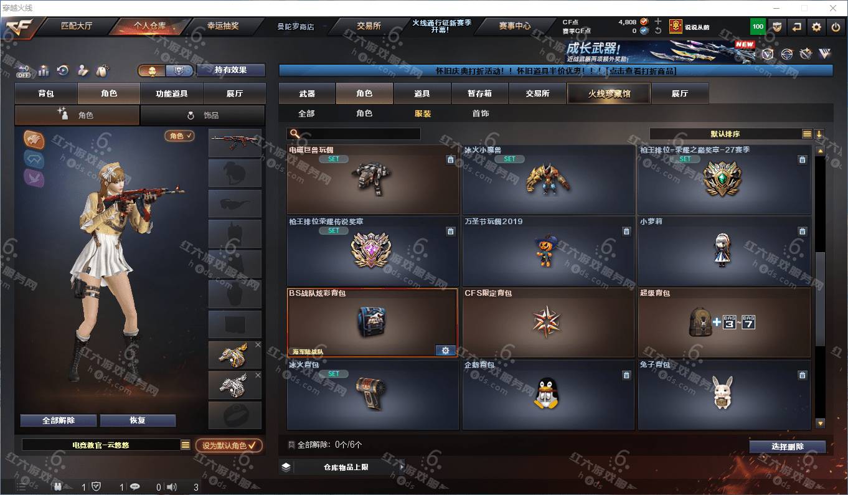Select the 首饰 sub-category tab

click(480, 113)
